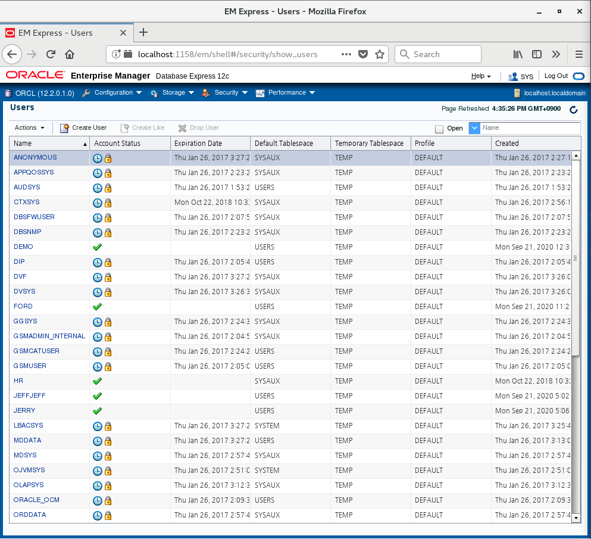Click the Security user-key icon
The width and height of the screenshot is (591, 539).
point(206,93)
